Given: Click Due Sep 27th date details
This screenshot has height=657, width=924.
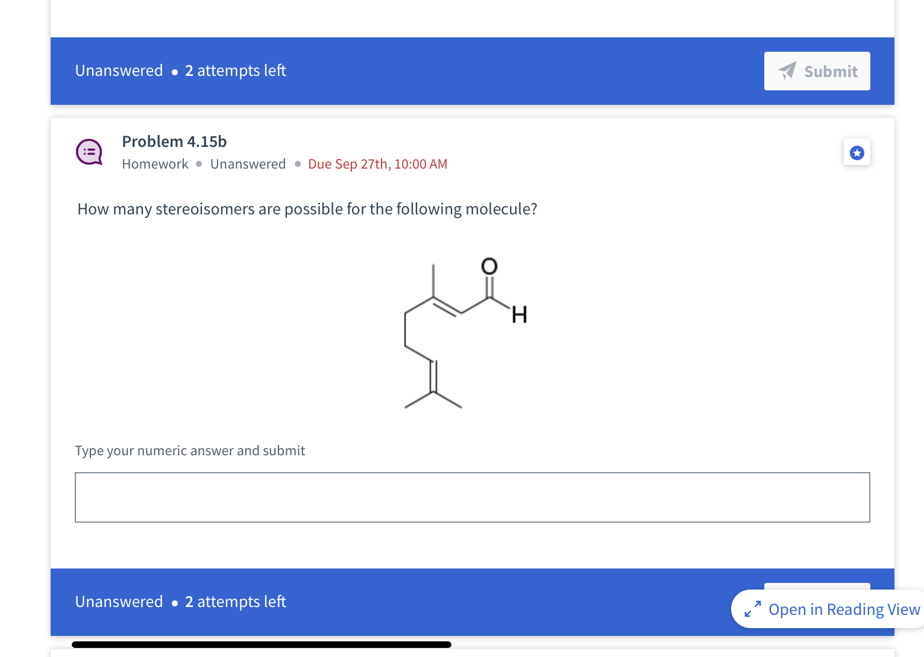Looking at the screenshot, I should point(377,164).
